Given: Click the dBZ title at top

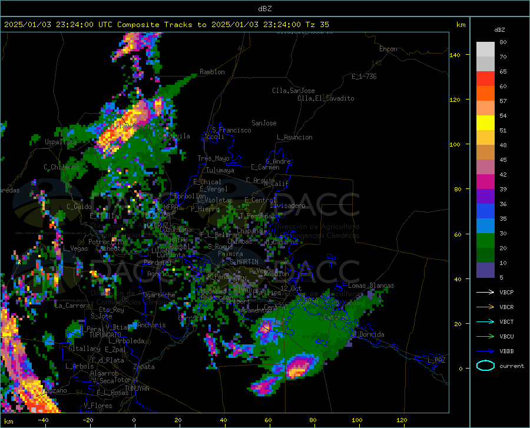Looking at the screenshot, I should coord(264,9).
